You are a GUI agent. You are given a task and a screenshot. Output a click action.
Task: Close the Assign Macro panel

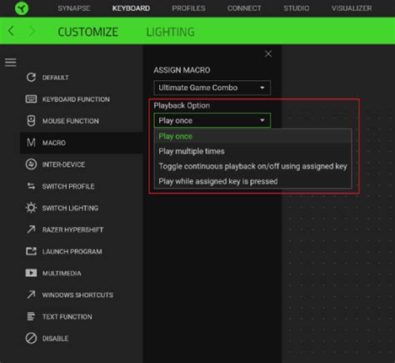tap(268, 54)
